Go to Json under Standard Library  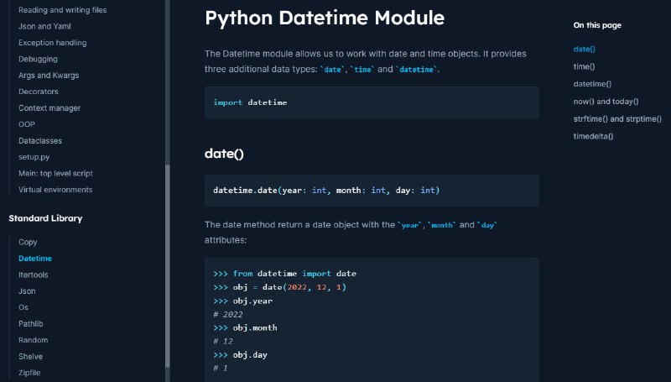27,290
